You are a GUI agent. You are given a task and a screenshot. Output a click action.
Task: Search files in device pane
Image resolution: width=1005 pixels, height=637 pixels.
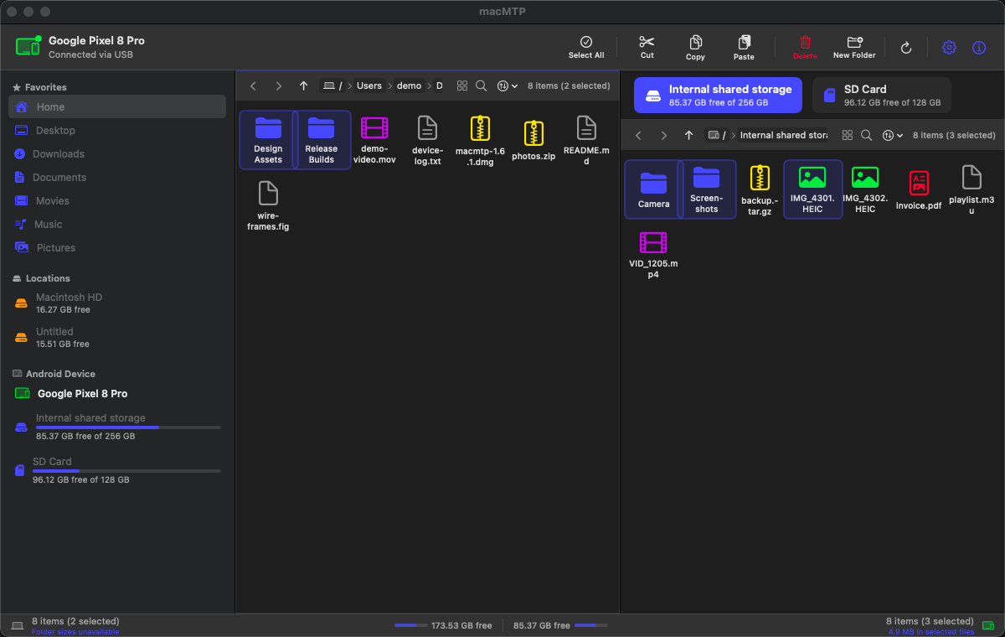pyautogui.click(x=866, y=135)
